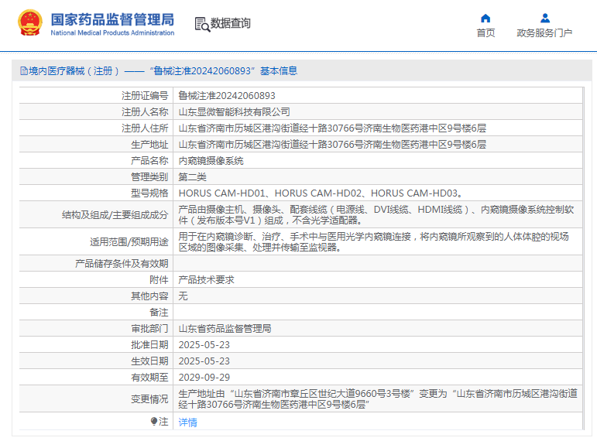
Task: Click approval department 山东省药品监督管理局
Action: tap(225, 329)
